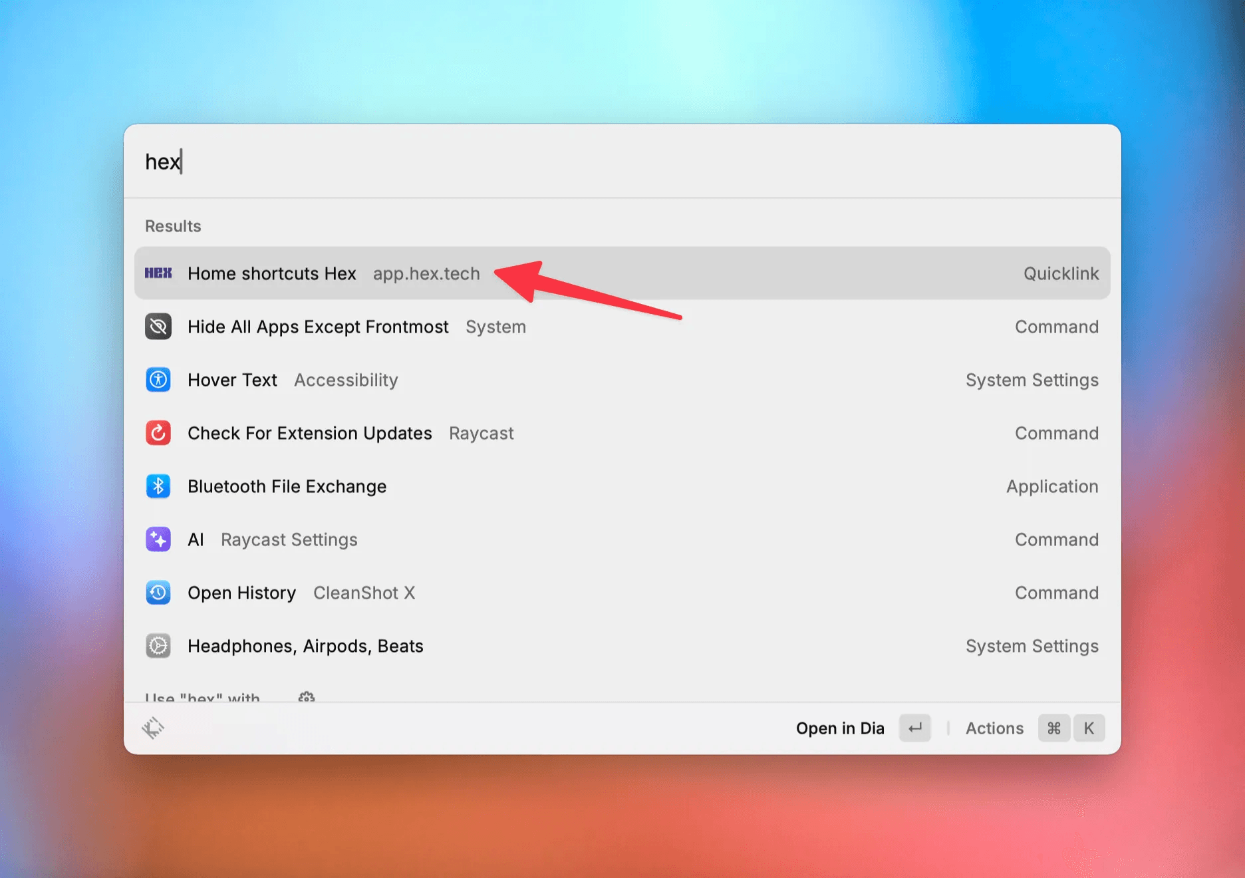
Task: Click the Results section header
Action: (x=173, y=226)
